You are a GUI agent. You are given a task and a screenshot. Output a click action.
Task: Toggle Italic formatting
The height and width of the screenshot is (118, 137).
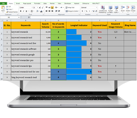coord(23,11)
